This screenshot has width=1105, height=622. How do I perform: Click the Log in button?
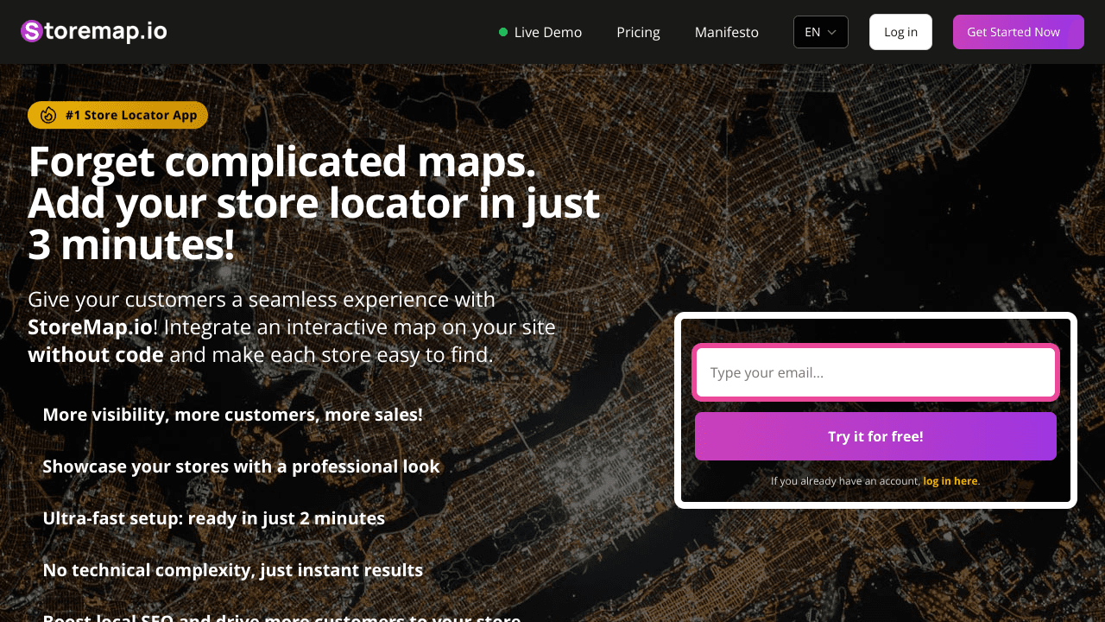(900, 32)
